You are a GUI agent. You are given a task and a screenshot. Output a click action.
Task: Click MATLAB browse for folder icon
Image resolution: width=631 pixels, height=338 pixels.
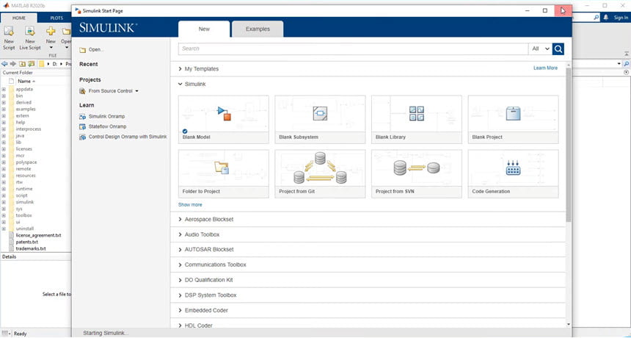click(31, 64)
